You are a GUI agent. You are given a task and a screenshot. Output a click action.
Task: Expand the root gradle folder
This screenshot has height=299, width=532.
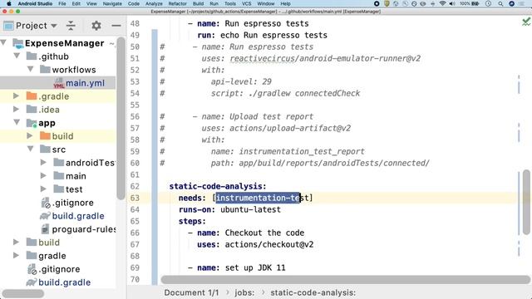coord(16,255)
